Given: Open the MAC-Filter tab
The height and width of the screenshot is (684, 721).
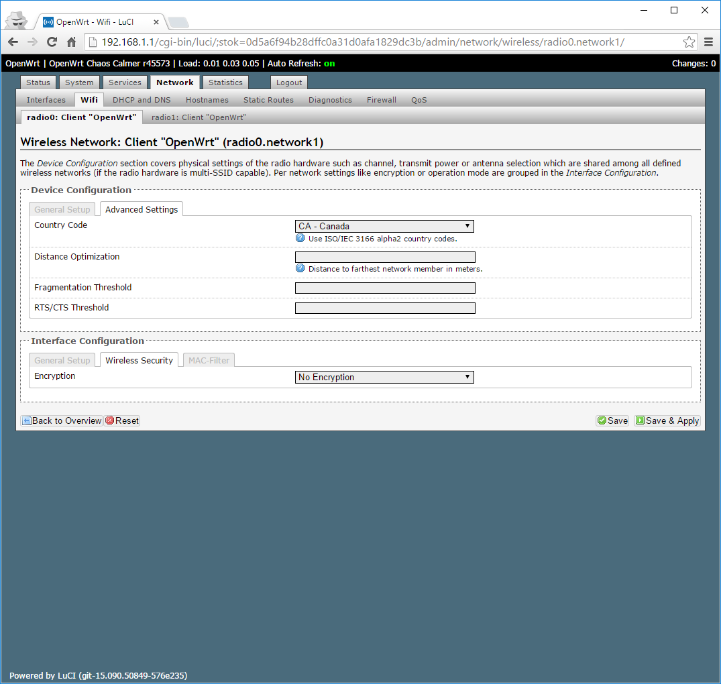Looking at the screenshot, I should (209, 361).
